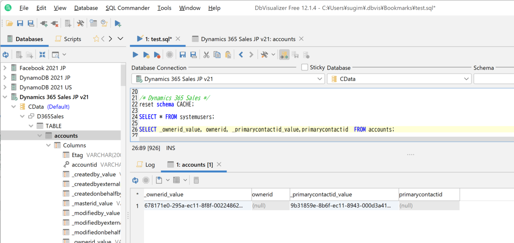Open the File menu
Image resolution: width=514 pixels, height=243 pixels.
click(x=24, y=8)
